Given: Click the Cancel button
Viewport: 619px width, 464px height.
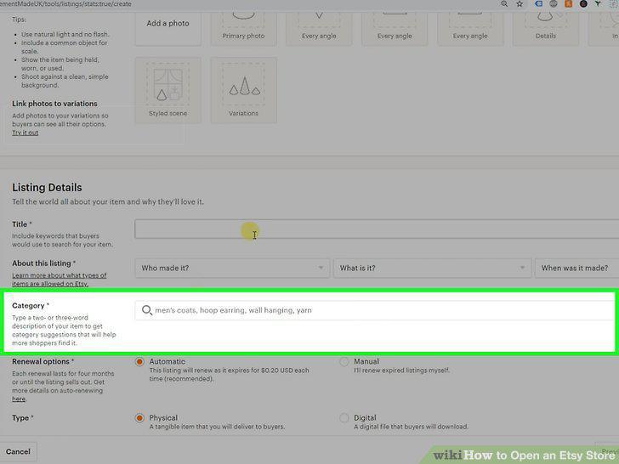Looking at the screenshot, I should click(18, 451).
